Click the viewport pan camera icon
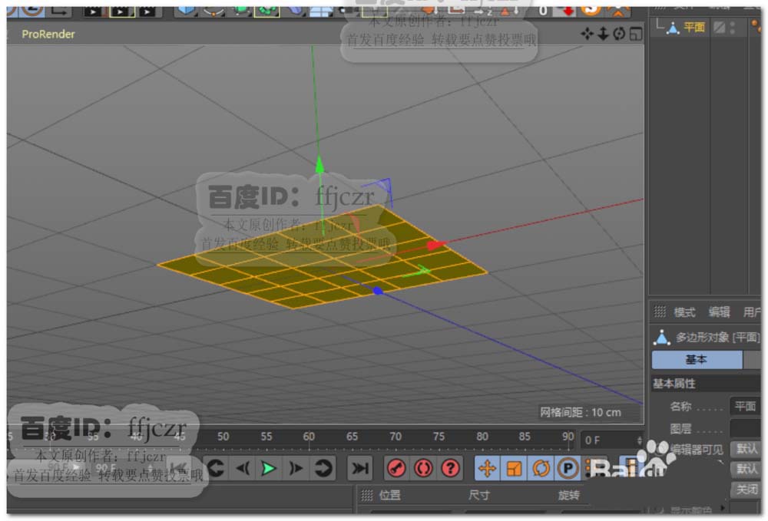This screenshot has width=768, height=521. pyautogui.click(x=587, y=33)
